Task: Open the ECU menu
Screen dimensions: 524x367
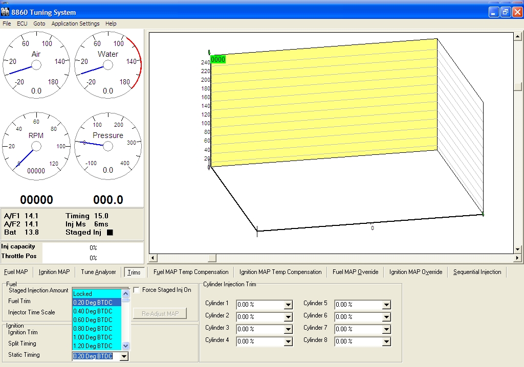Action: coord(22,24)
